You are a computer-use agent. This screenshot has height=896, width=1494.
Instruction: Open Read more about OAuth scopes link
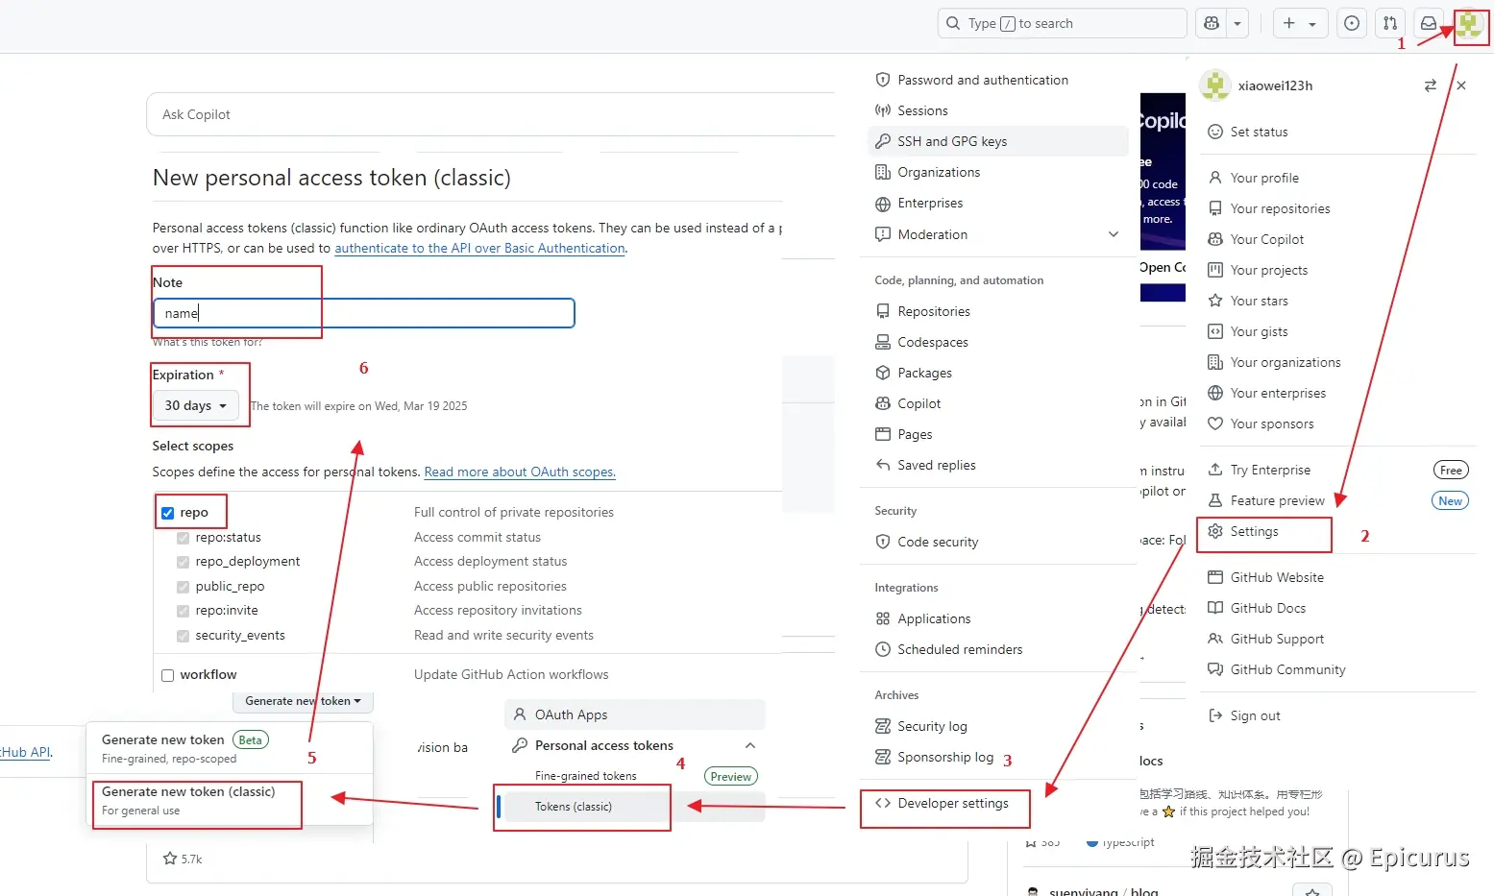point(520,472)
